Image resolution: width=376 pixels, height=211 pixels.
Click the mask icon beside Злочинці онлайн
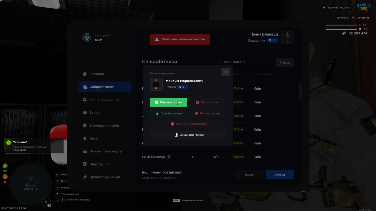pyautogui.click(x=85, y=125)
